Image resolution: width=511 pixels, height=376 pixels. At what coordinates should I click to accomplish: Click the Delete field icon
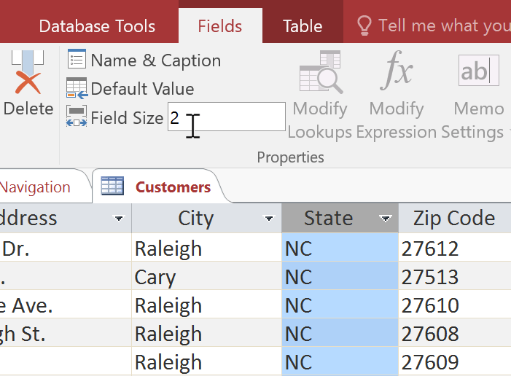[x=28, y=74]
